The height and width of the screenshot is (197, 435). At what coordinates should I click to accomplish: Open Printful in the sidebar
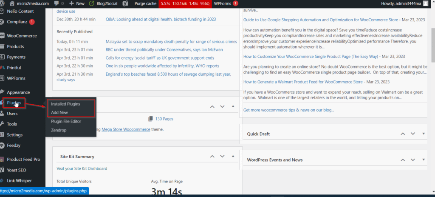pos(14,68)
